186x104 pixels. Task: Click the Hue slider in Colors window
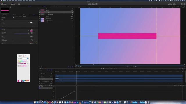tap(22, 61)
